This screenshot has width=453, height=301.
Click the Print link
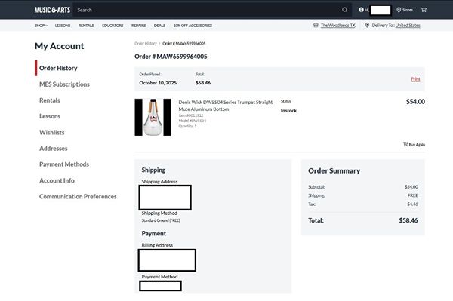pos(415,79)
